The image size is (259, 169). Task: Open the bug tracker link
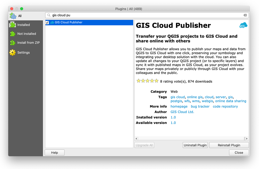coord(200,106)
